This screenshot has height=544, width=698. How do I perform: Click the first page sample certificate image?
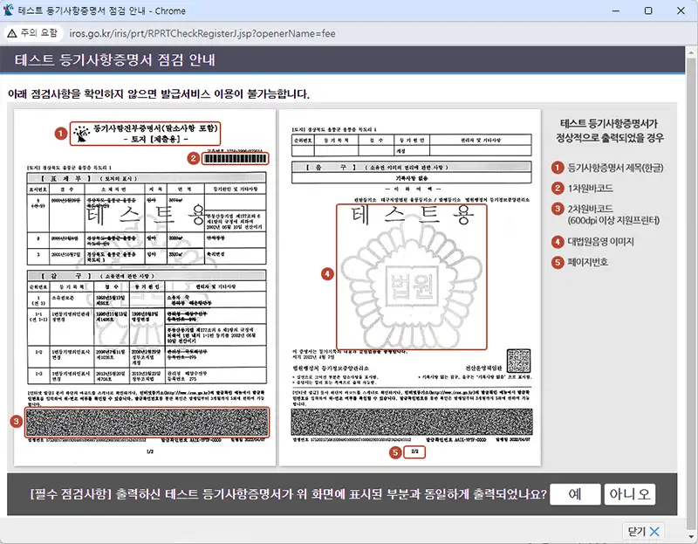click(145, 287)
